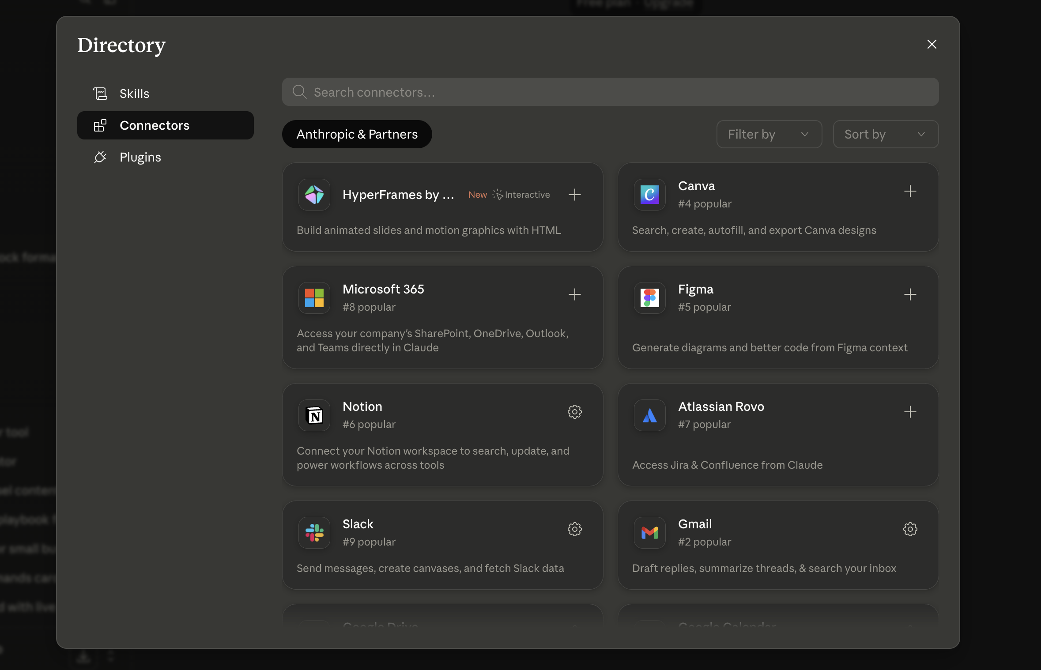Image resolution: width=1041 pixels, height=670 pixels.
Task: Focus the Search connectors field
Action: pyautogui.click(x=610, y=92)
